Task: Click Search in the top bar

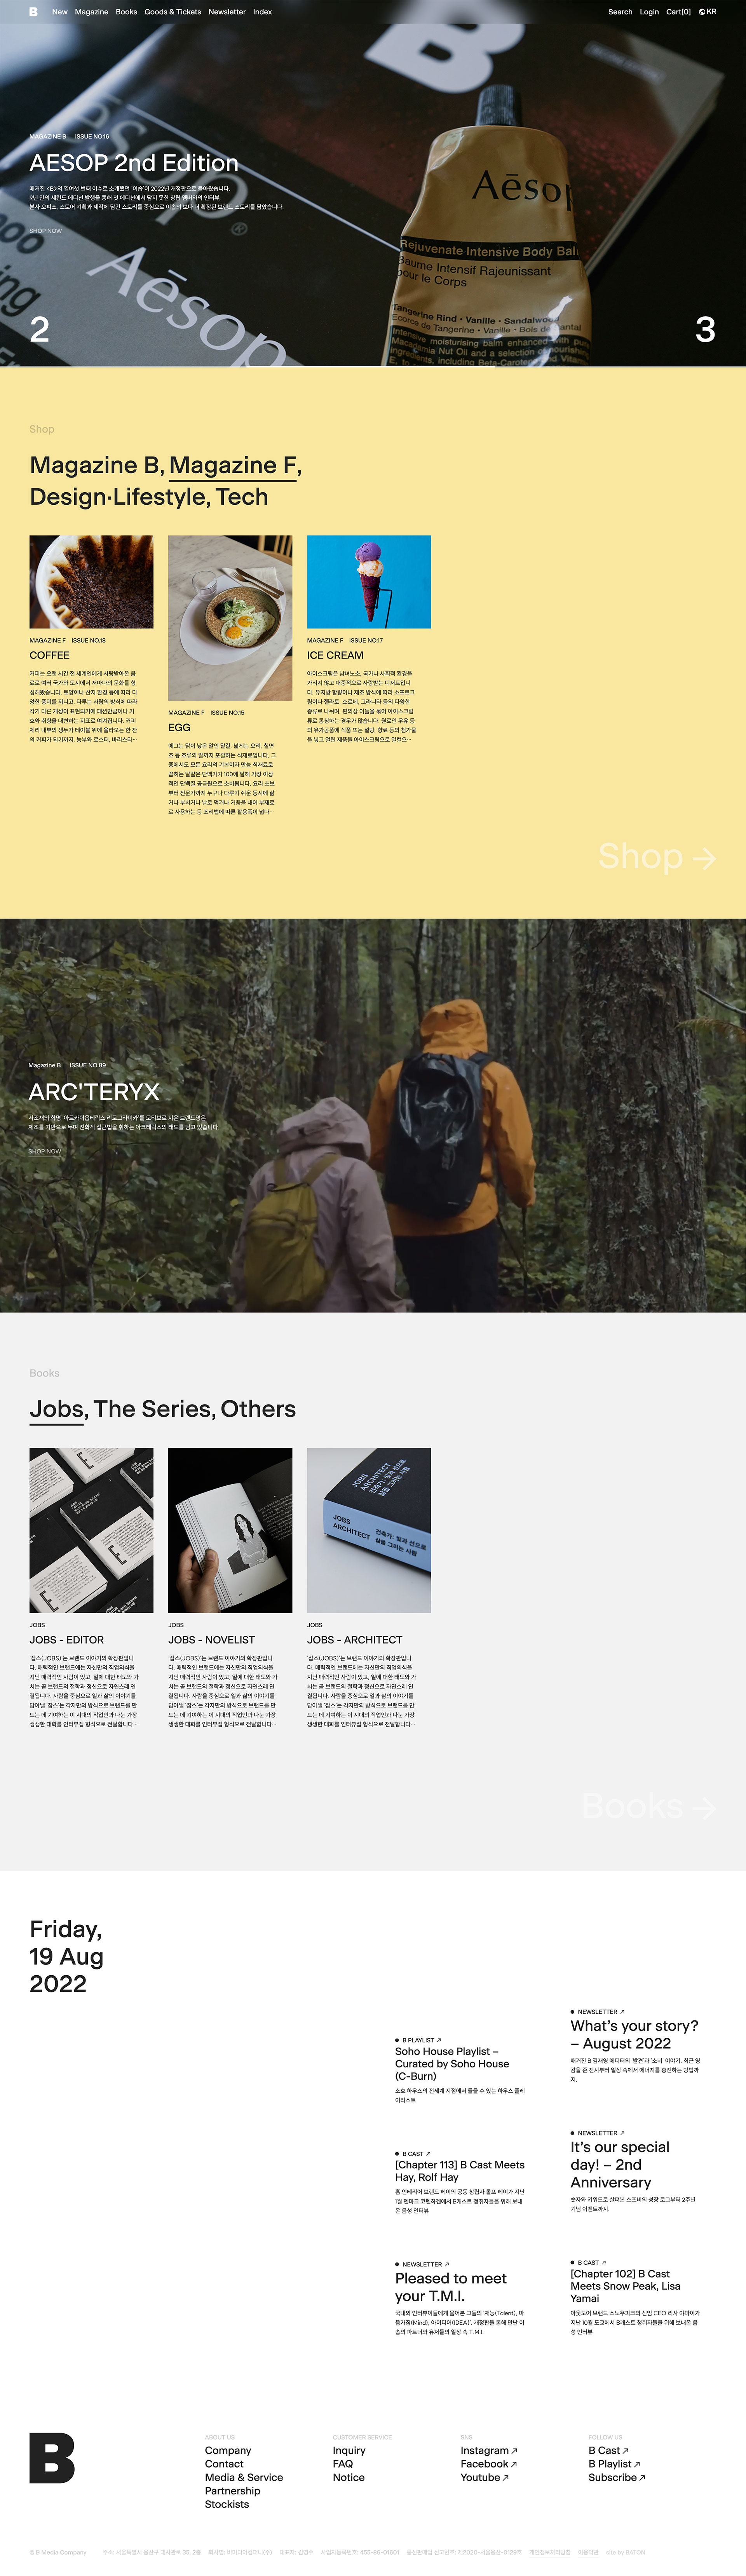Action: coord(620,12)
